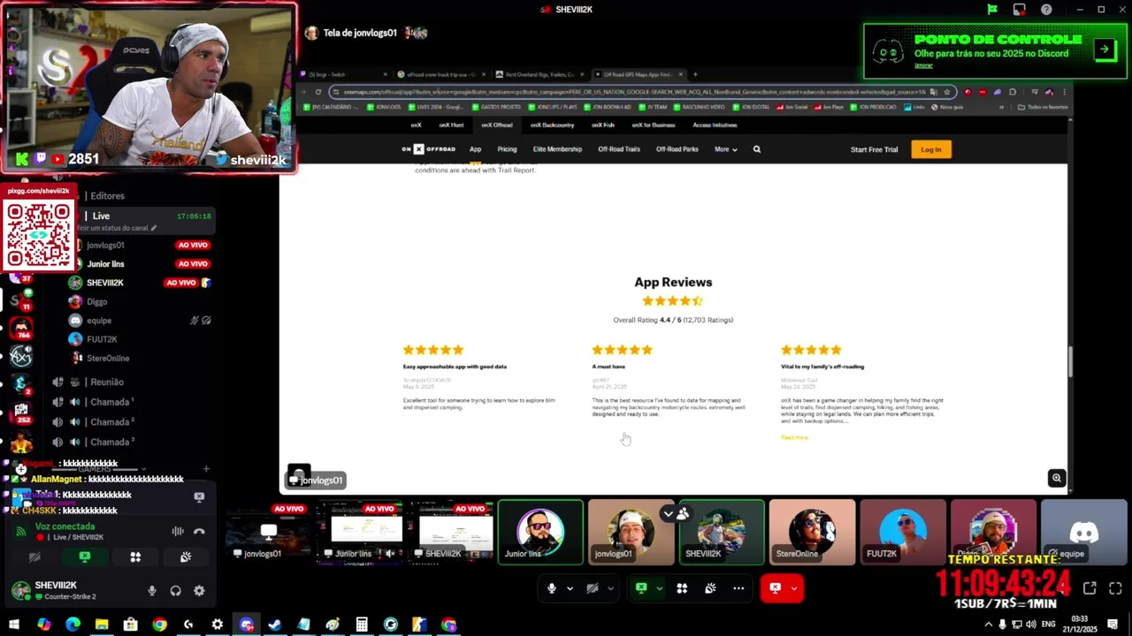
Task: Toggle screen share button in voice panel
Action: [85, 557]
